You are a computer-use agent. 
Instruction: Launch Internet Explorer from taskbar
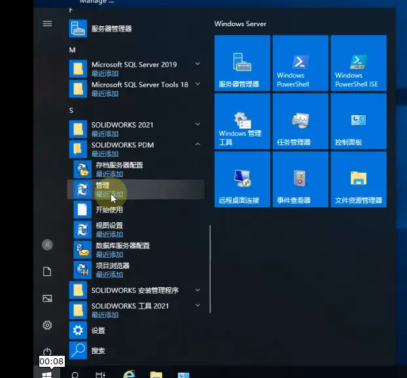point(129,374)
